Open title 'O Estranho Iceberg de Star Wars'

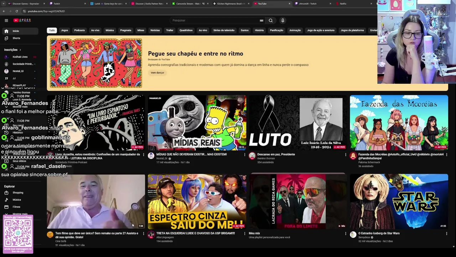tap(379, 233)
